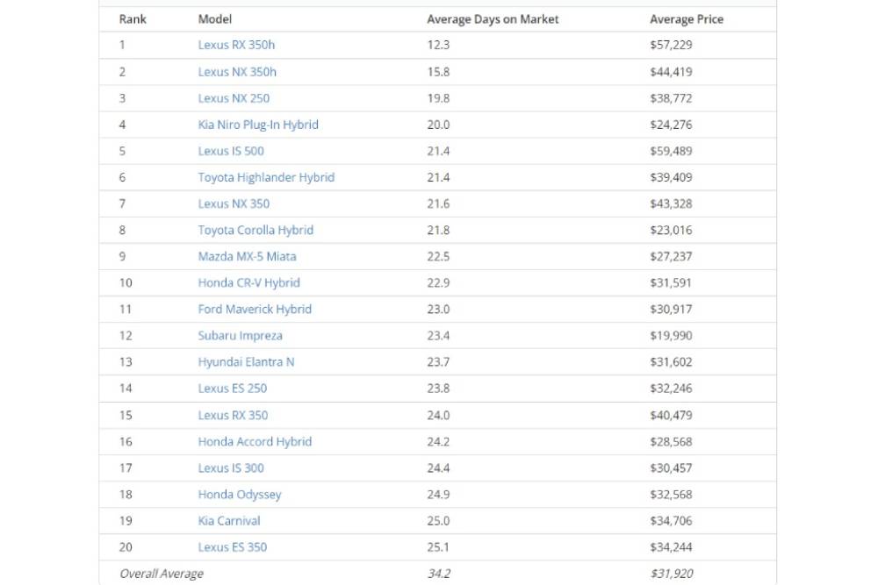Open Ford Maverick Hybrid link
Viewport: 878px width, 585px height.
pos(255,309)
